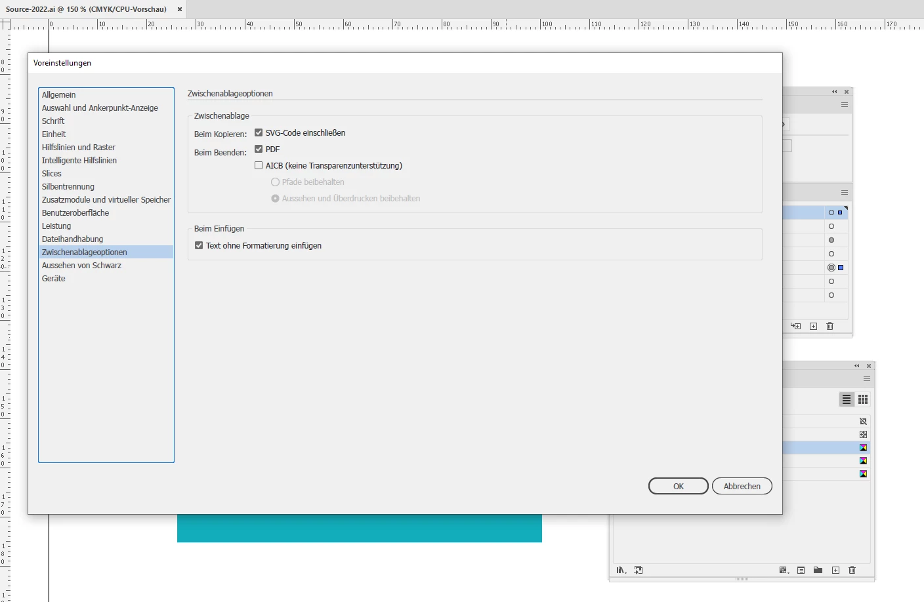924x602 pixels.
Task: Open Auswahl und Ankerpunkt-Anzeige category
Action: (x=106, y=108)
